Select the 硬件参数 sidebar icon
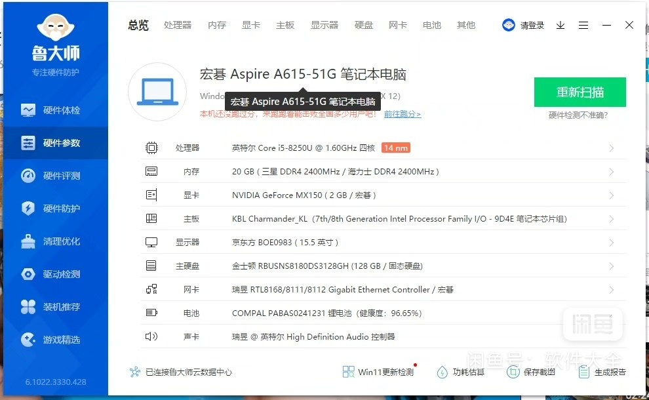 (x=28, y=143)
